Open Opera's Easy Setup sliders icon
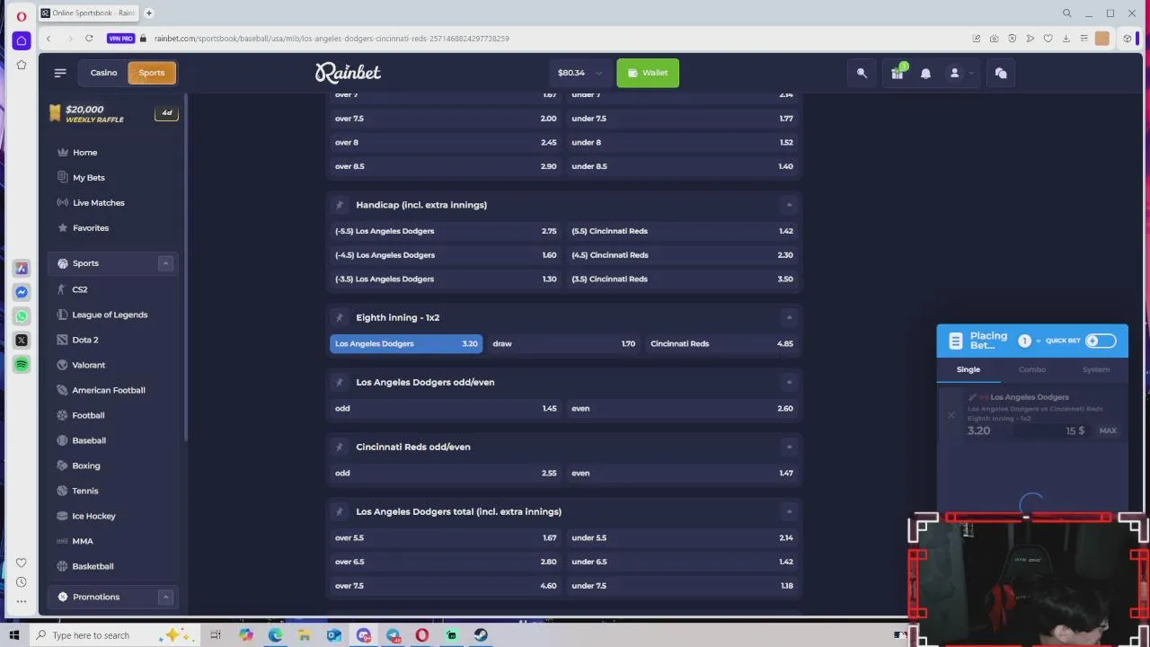Image resolution: width=1150 pixels, height=647 pixels. [1084, 39]
